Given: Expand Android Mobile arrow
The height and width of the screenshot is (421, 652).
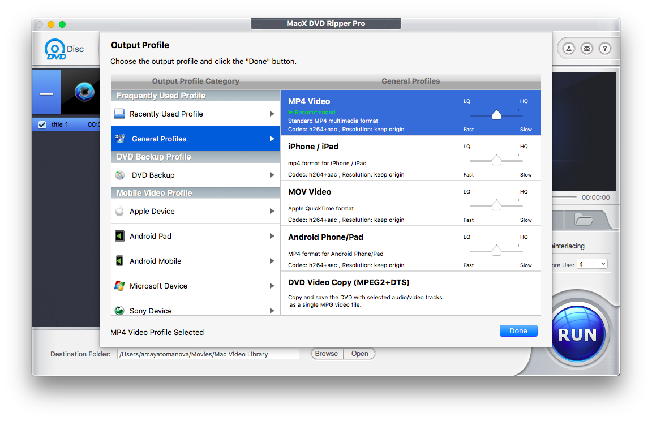Looking at the screenshot, I should coord(272,261).
